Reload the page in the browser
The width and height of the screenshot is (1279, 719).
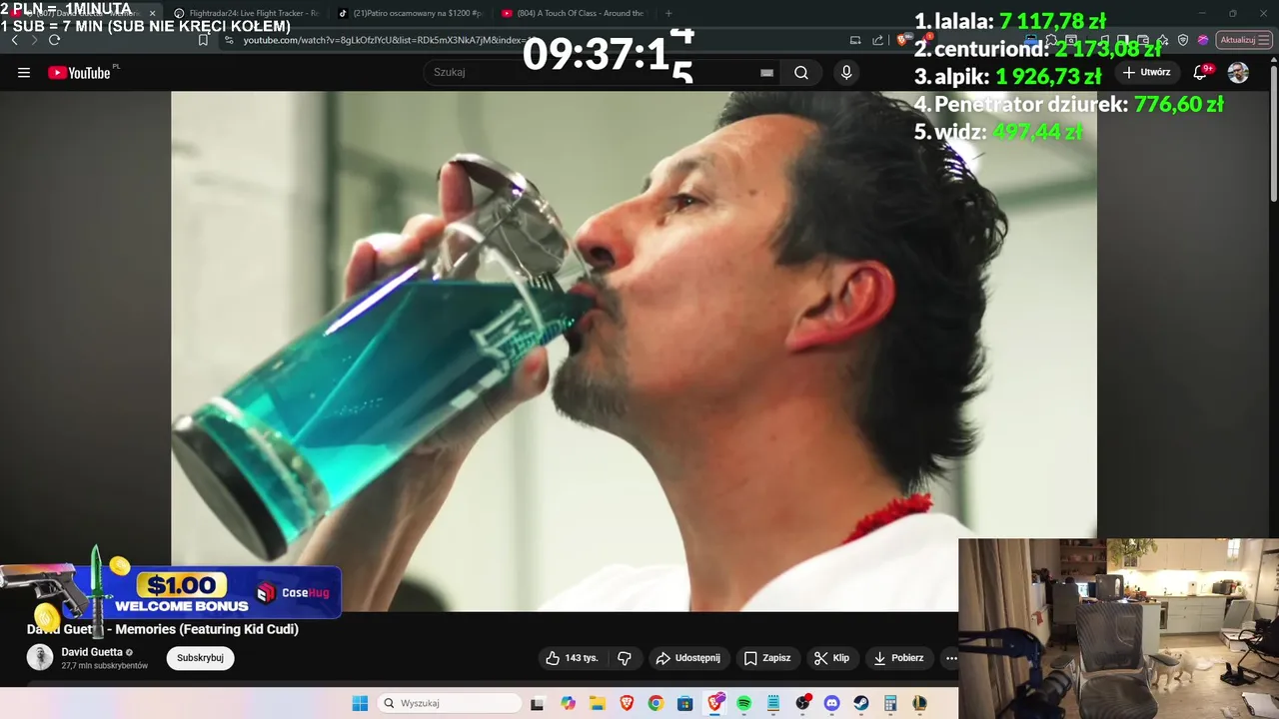pos(54,40)
